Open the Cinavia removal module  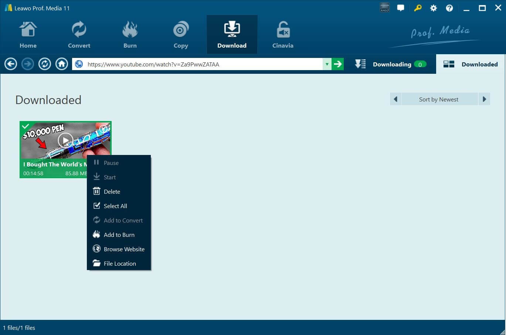pos(283,35)
